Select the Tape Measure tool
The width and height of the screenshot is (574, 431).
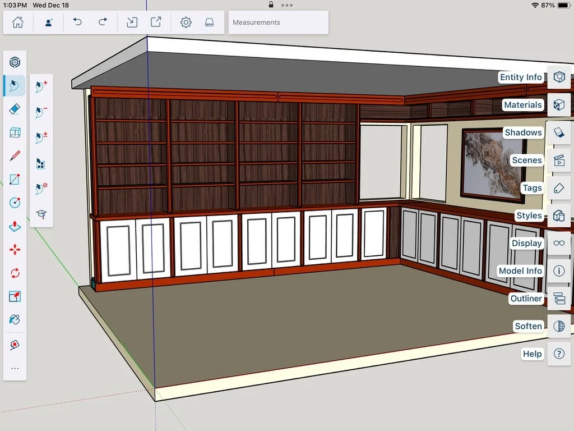[x=15, y=345]
